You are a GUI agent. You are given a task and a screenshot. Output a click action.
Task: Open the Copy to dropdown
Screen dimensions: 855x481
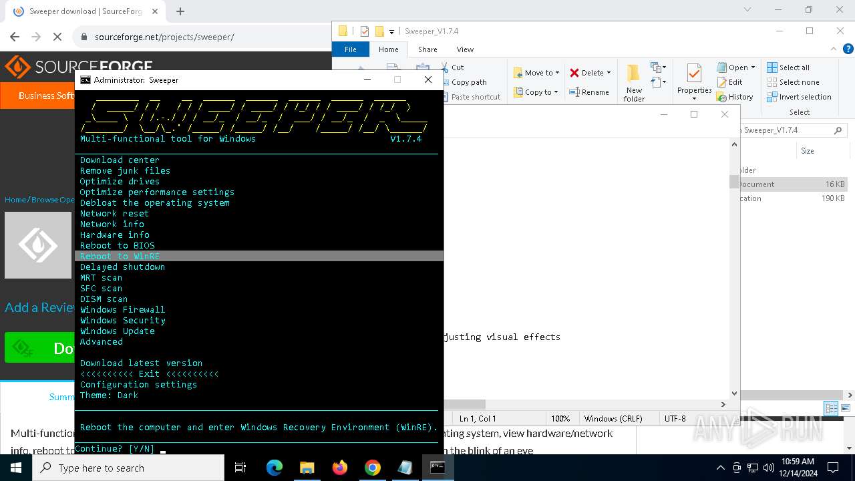pyautogui.click(x=536, y=92)
